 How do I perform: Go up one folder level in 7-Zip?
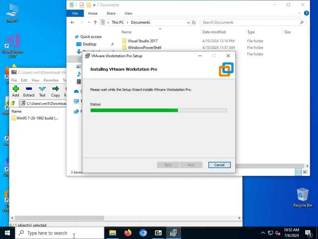(13, 103)
